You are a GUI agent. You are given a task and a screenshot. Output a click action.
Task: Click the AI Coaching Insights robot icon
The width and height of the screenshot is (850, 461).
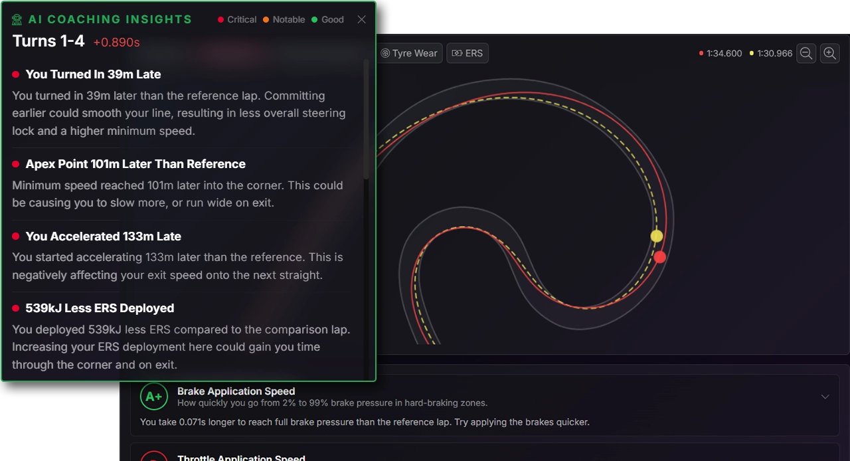(x=17, y=20)
